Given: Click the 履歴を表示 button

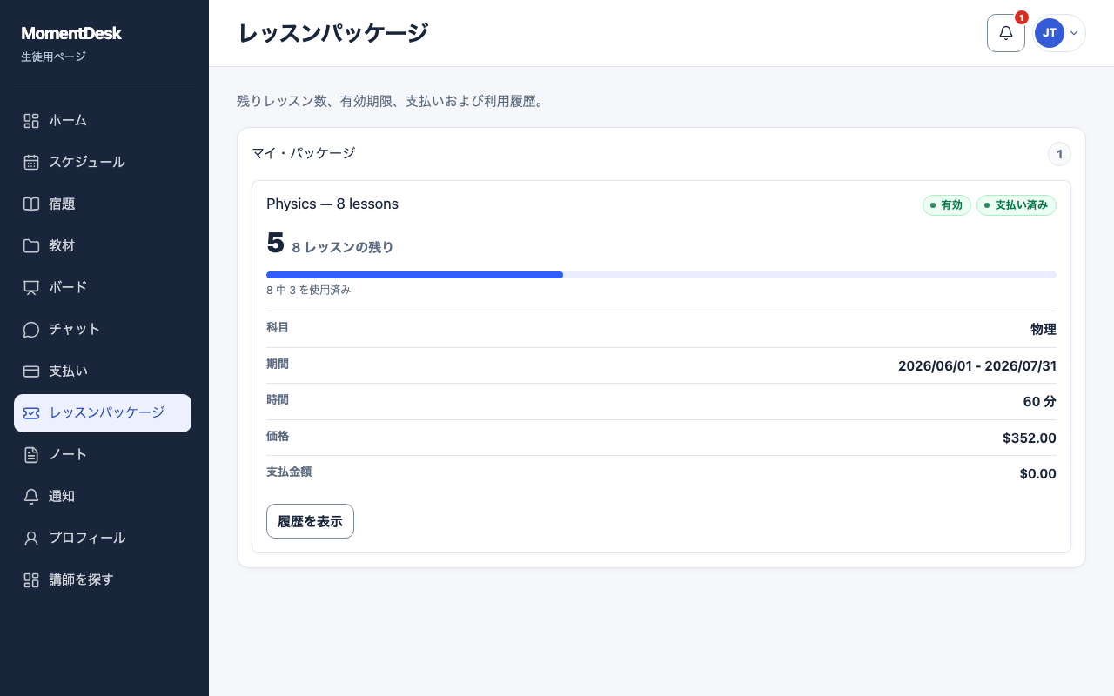Looking at the screenshot, I should point(310,521).
